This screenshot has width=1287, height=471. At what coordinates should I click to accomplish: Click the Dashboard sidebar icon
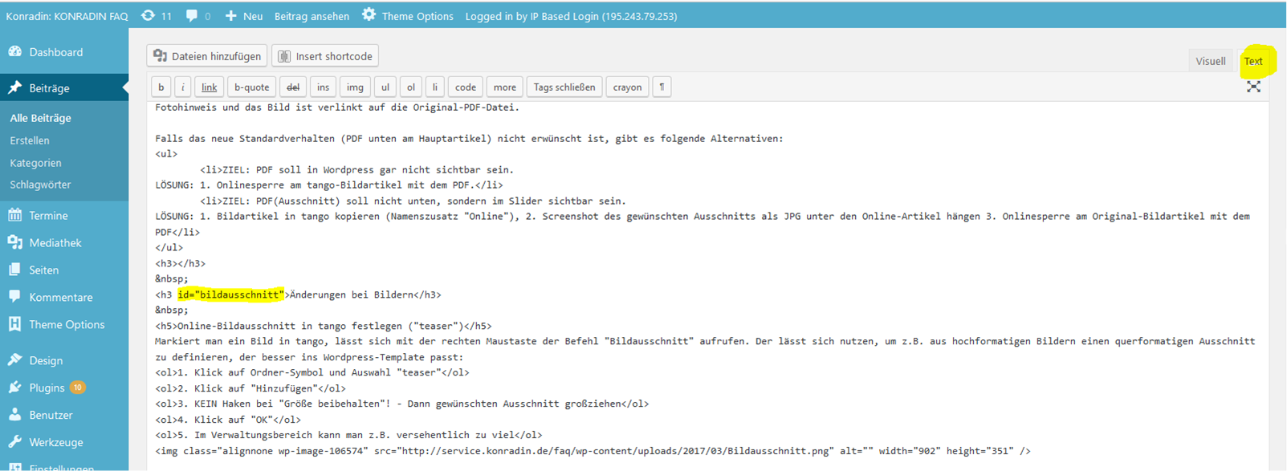pyautogui.click(x=15, y=52)
